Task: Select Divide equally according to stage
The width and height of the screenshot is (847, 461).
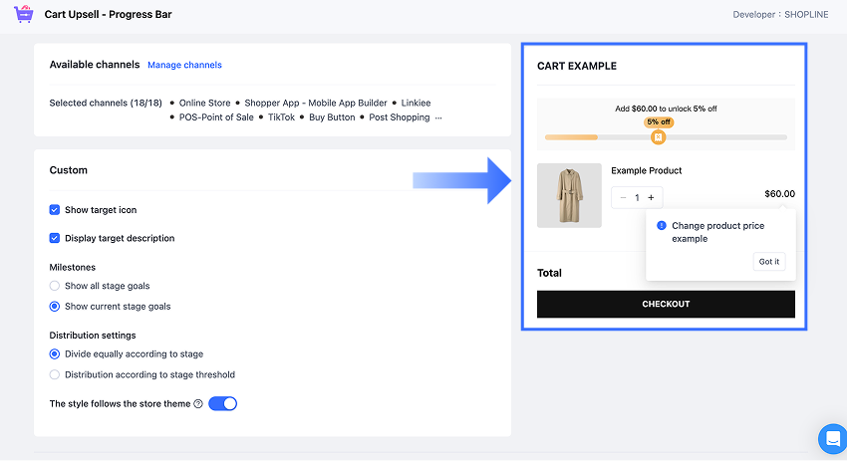Action: [x=55, y=353]
